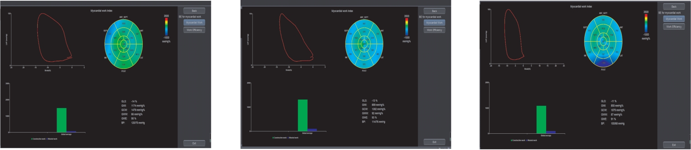Click the bull's-eye plot in the GLS -13 % panel

(x=364, y=44)
